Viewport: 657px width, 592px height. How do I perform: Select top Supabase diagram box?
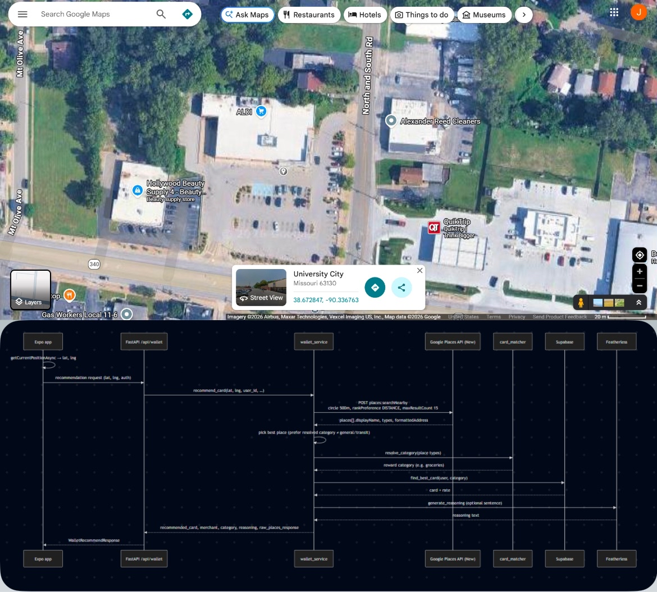pyautogui.click(x=564, y=341)
